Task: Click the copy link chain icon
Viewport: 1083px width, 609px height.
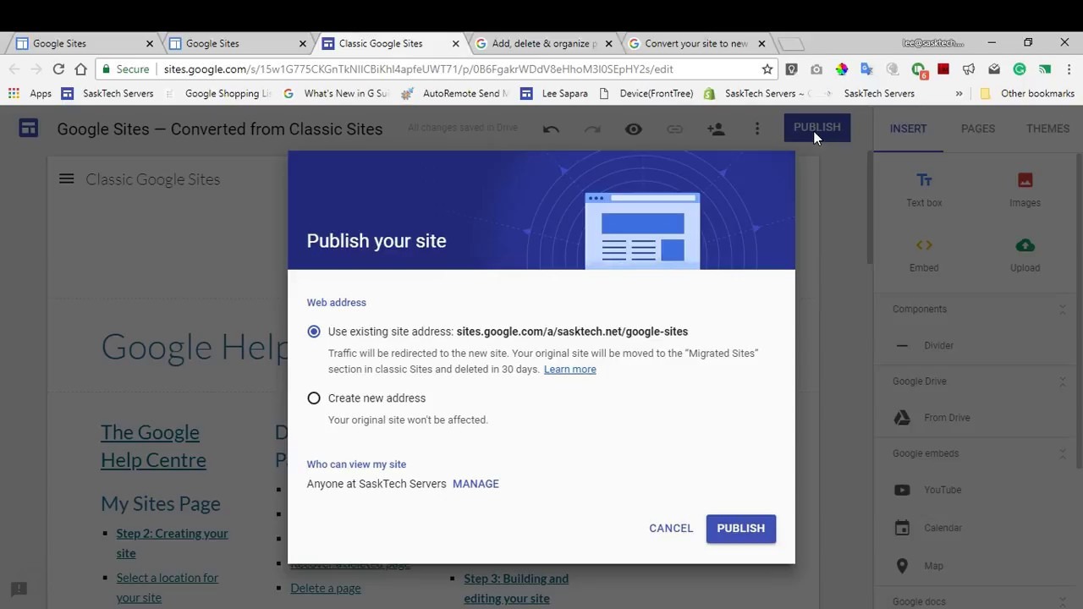Action: tap(674, 129)
